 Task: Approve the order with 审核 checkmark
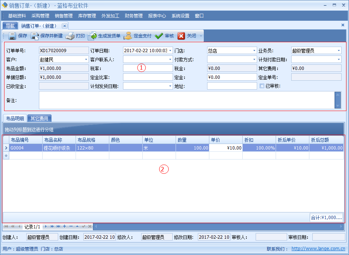point(159,36)
